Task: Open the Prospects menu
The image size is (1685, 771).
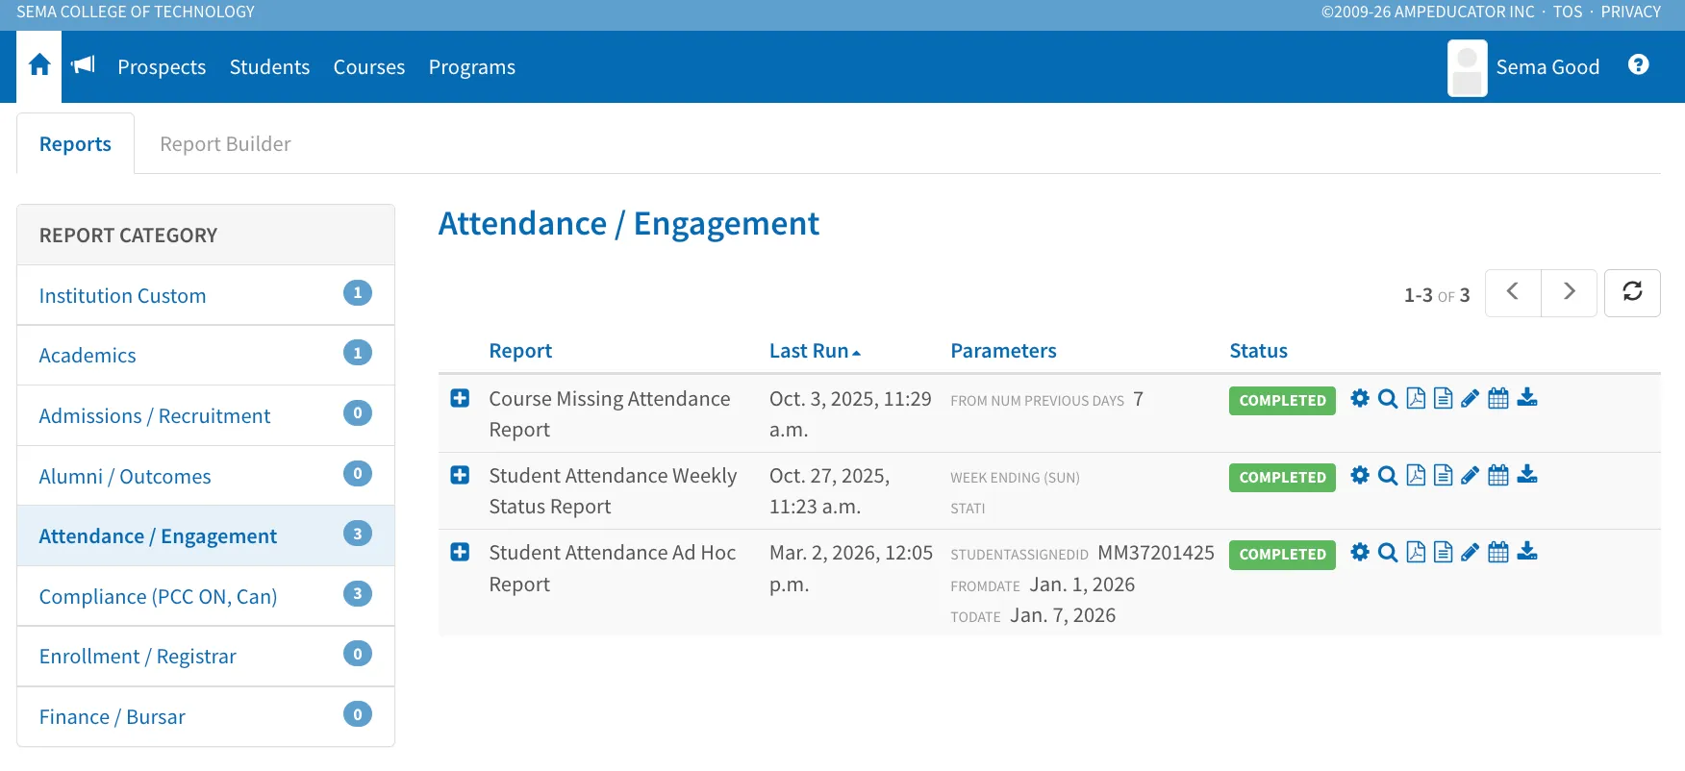Action: [162, 67]
